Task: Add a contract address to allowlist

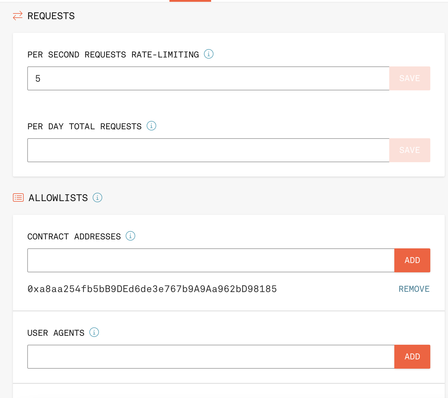Action: pos(412,260)
